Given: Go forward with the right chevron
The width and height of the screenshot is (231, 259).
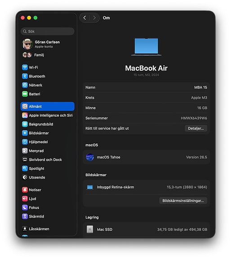Looking at the screenshot, I should (94, 18).
